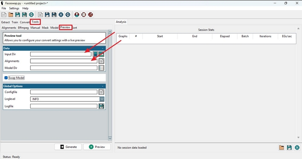This screenshot has height=159, width=302.
Task: Open the Settings menu
Action: (14, 8)
